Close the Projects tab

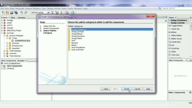pyautogui.click(x=9, y=17)
